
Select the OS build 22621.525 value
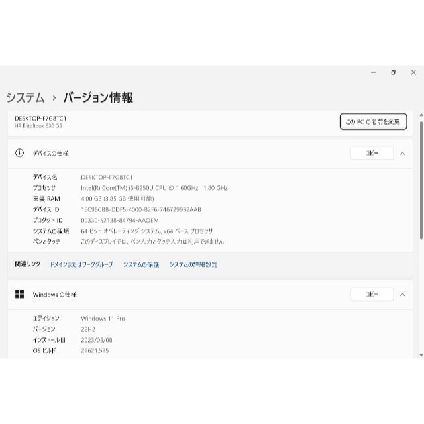coord(95,350)
